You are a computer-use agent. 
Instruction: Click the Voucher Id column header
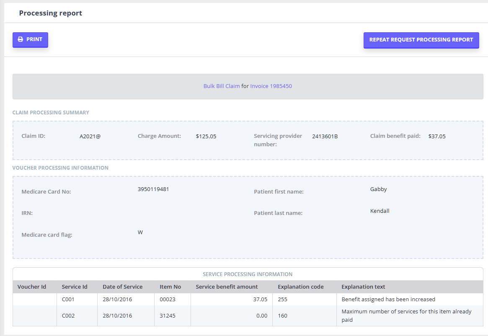[32, 287]
